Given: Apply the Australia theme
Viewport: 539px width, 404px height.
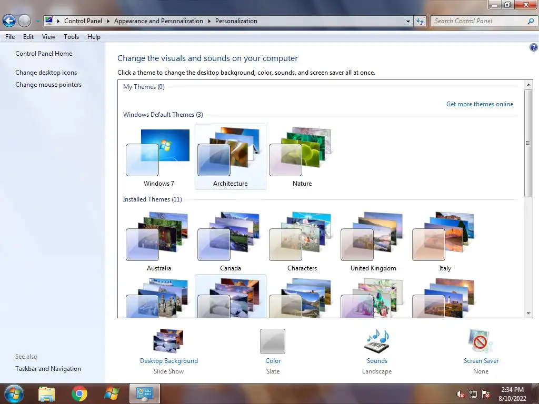Looking at the screenshot, I should [x=158, y=241].
